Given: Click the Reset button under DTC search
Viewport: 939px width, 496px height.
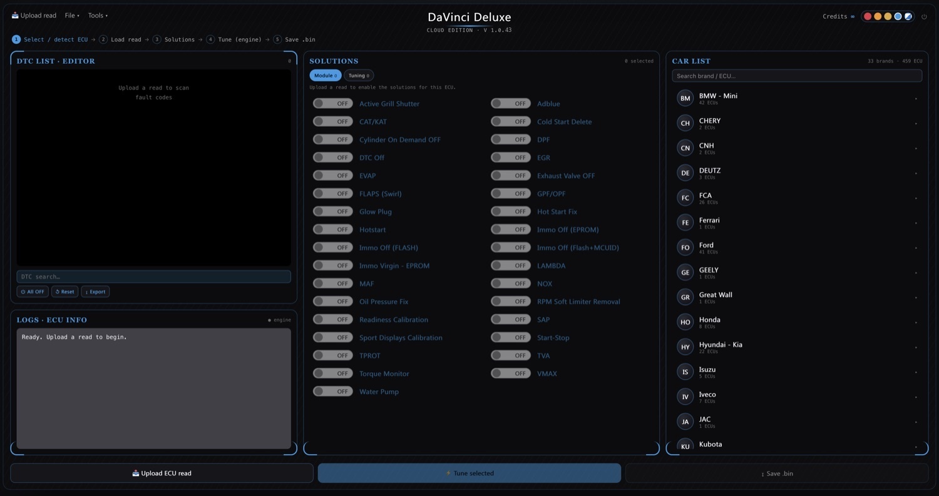Looking at the screenshot, I should pyautogui.click(x=64, y=291).
